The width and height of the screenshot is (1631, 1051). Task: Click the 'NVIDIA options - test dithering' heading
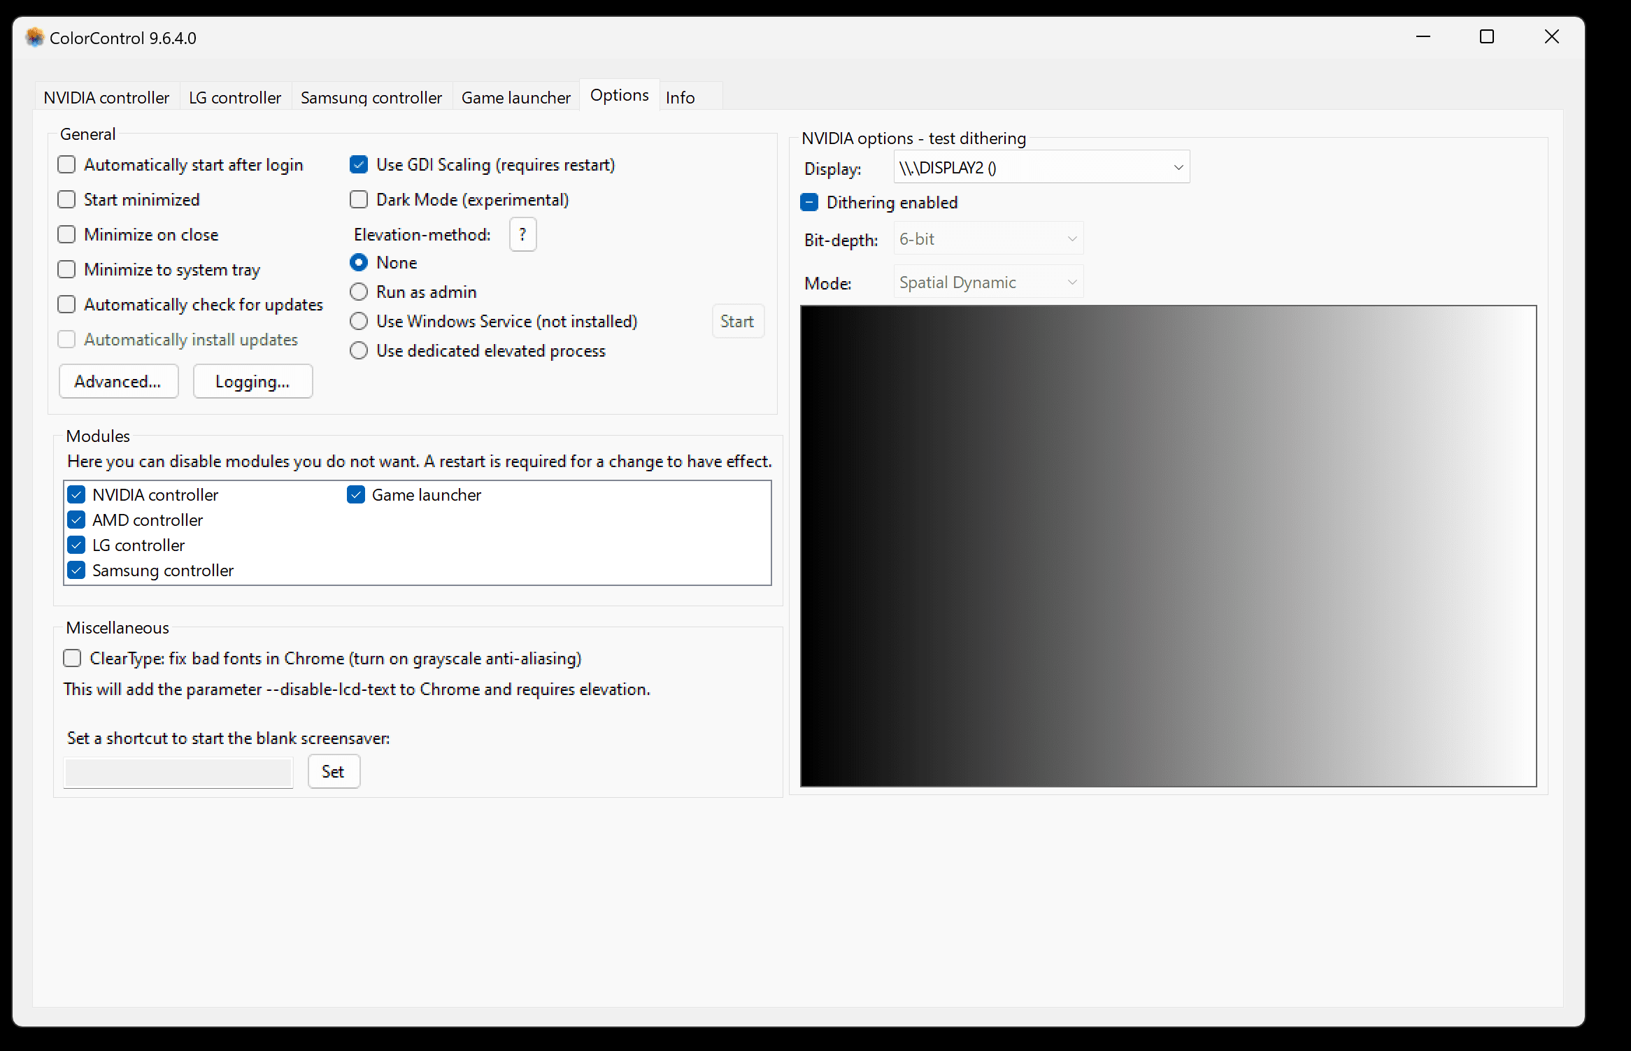(913, 138)
